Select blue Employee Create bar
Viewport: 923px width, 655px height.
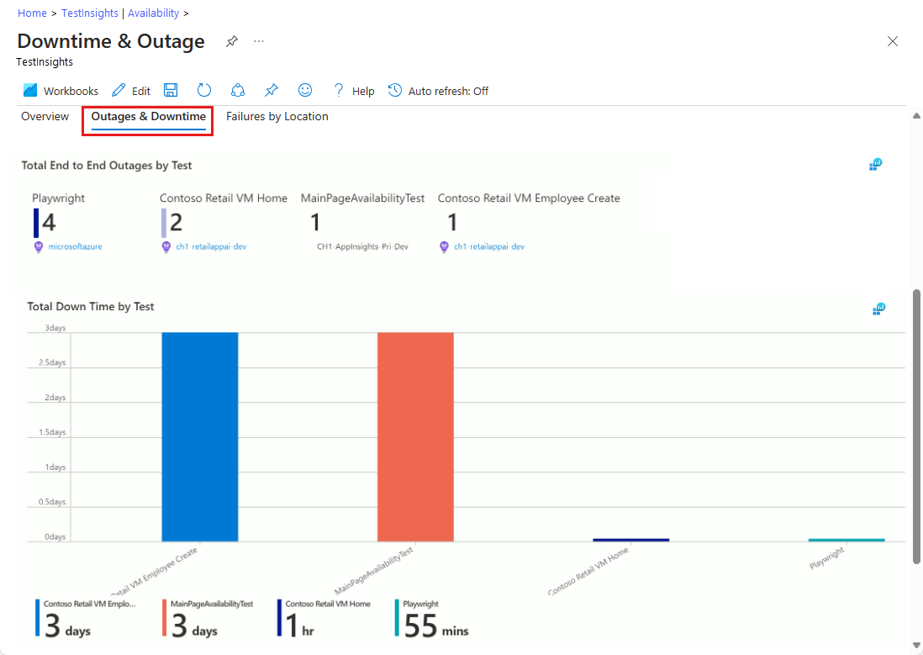200,436
